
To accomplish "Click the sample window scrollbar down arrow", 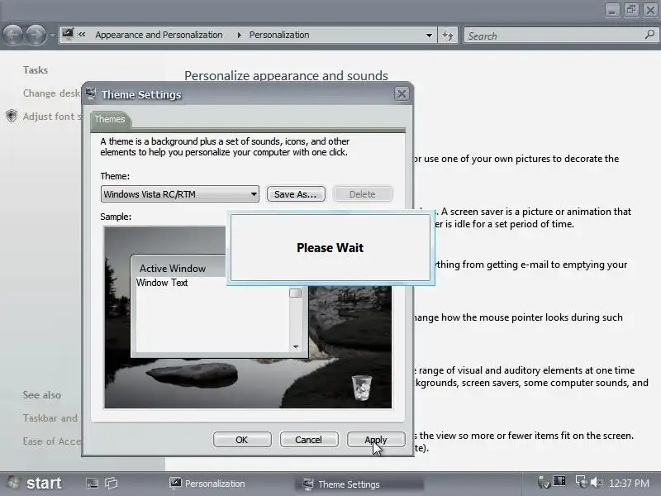I will (296, 346).
